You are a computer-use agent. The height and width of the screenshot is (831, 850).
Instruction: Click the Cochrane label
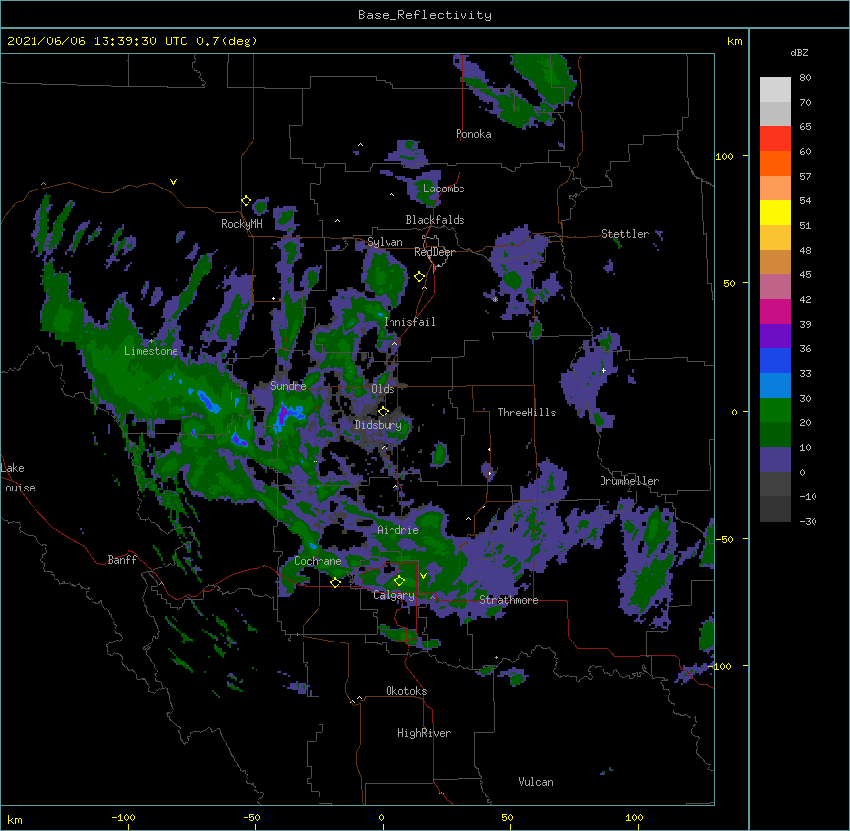318,561
